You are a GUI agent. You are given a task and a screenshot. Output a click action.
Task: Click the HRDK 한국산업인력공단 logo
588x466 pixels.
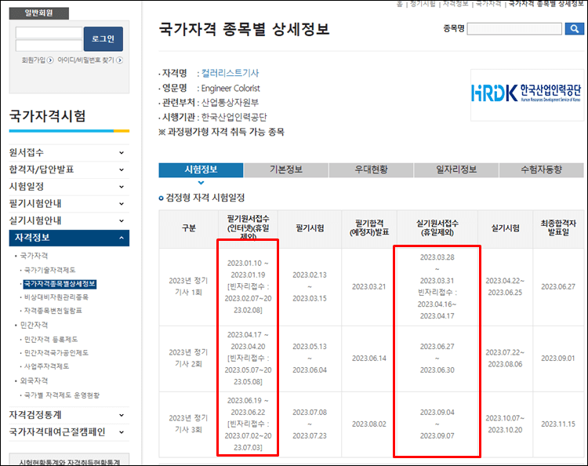pyautogui.click(x=526, y=93)
